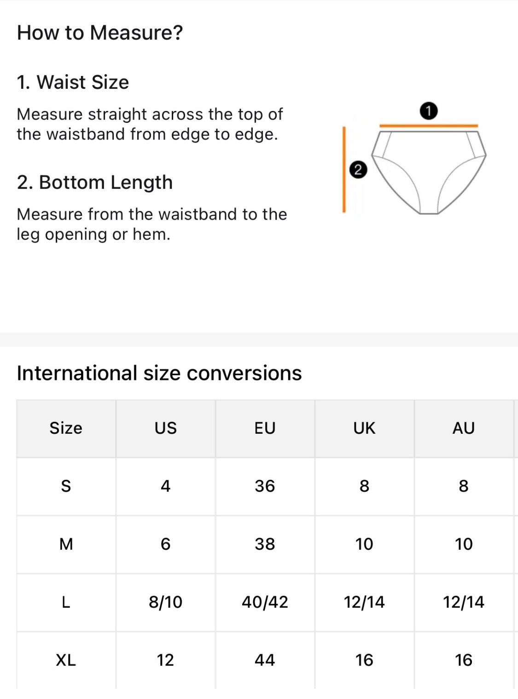This screenshot has height=699, width=518.
Task: Select the EU column header
Action: pyautogui.click(x=265, y=428)
